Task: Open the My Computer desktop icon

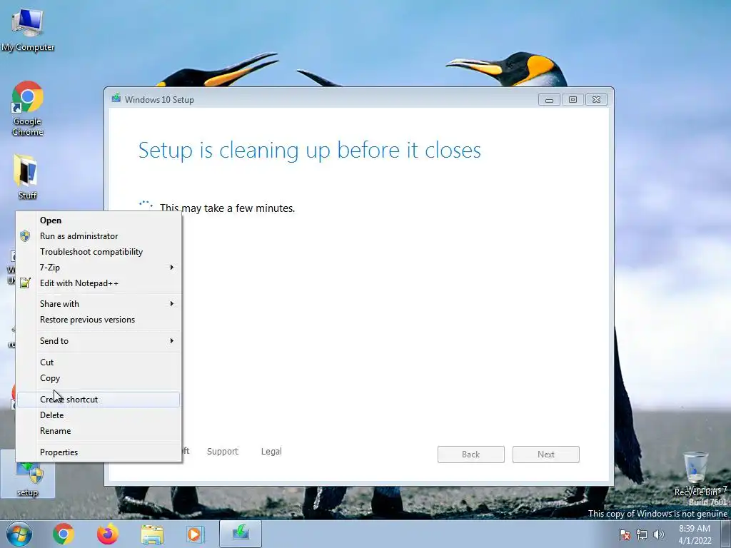Action: 28,29
